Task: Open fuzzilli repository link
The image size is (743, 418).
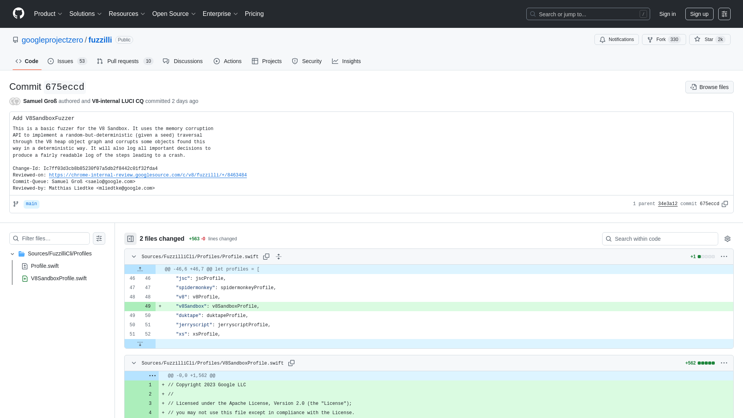Action: click(x=100, y=40)
